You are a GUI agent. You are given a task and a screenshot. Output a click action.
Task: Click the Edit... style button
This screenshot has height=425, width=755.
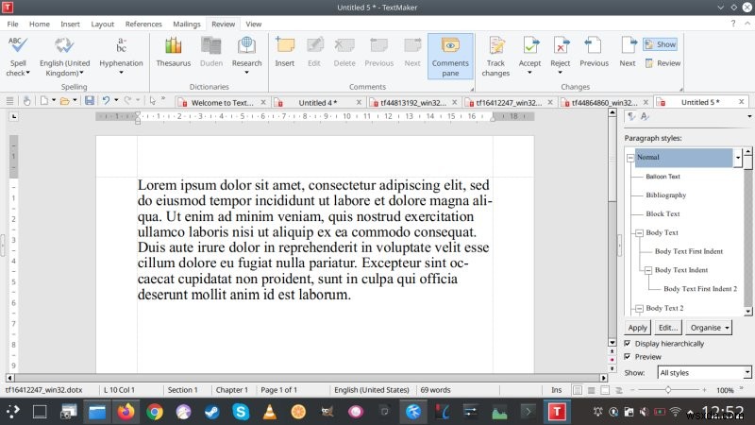(668, 328)
